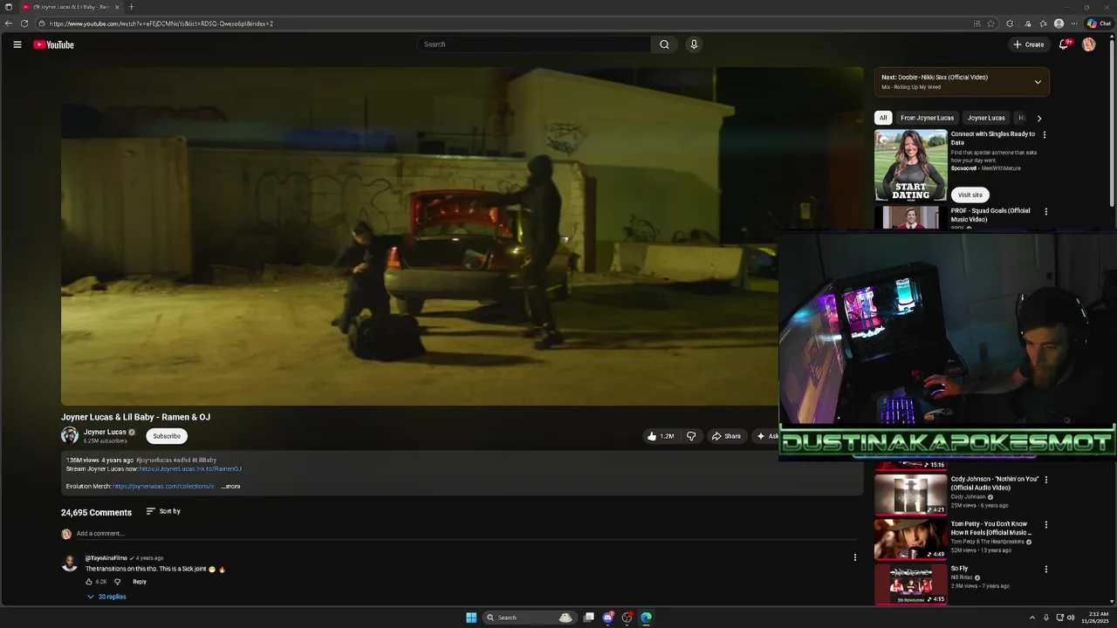The image size is (1117, 628).
Task: Open the browser profile icon
Action: (1059, 24)
